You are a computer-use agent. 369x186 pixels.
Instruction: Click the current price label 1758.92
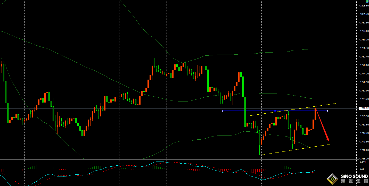(x=364, y=108)
